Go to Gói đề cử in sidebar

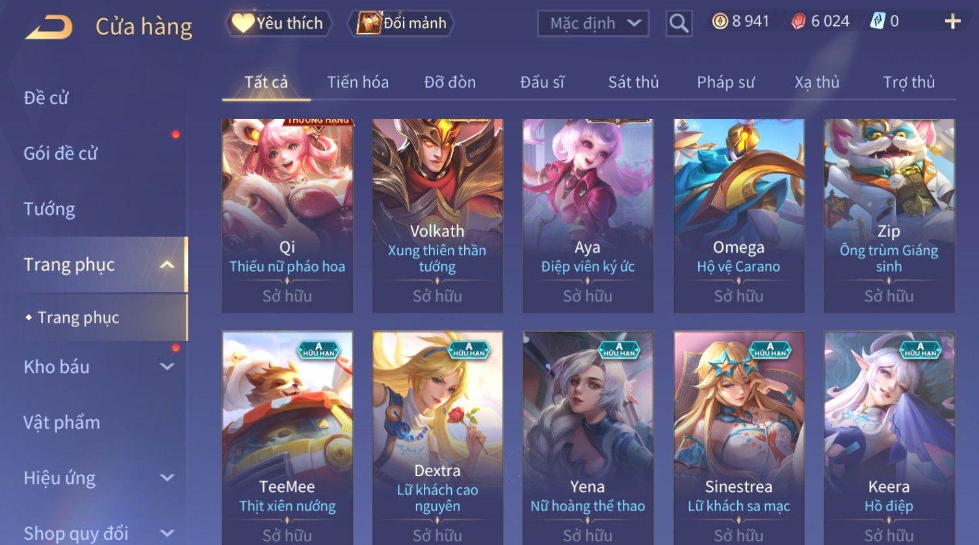pyautogui.click(x=60, y=153)
